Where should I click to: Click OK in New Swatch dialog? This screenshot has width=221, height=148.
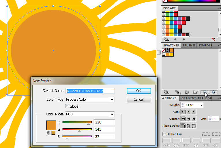(x=138, y=91)
